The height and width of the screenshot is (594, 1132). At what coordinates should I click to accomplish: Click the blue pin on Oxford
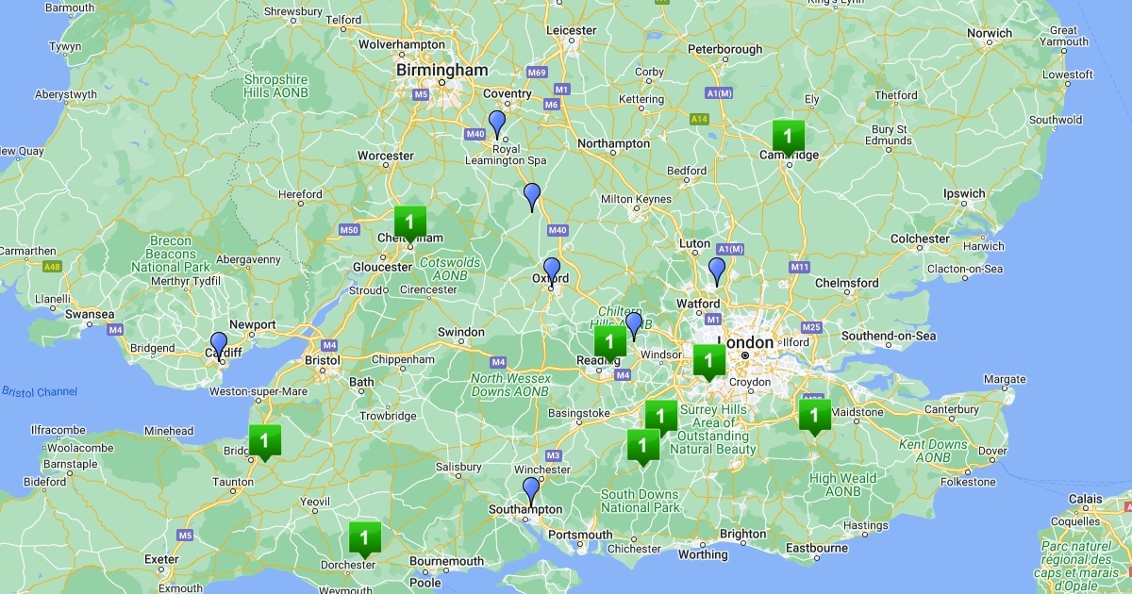[552, 271]
